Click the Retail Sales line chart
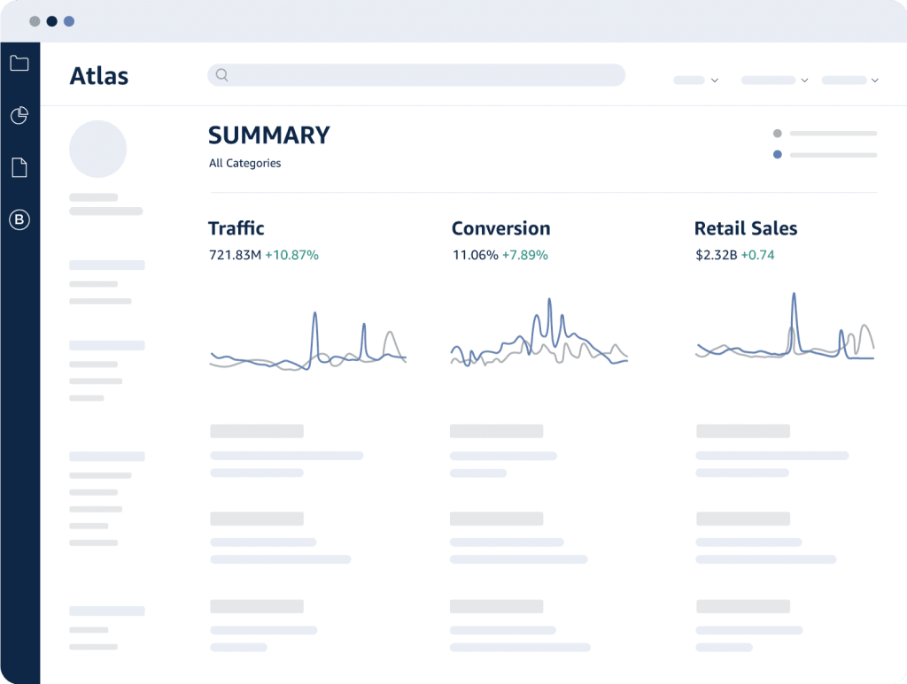 tap(785, 326)
